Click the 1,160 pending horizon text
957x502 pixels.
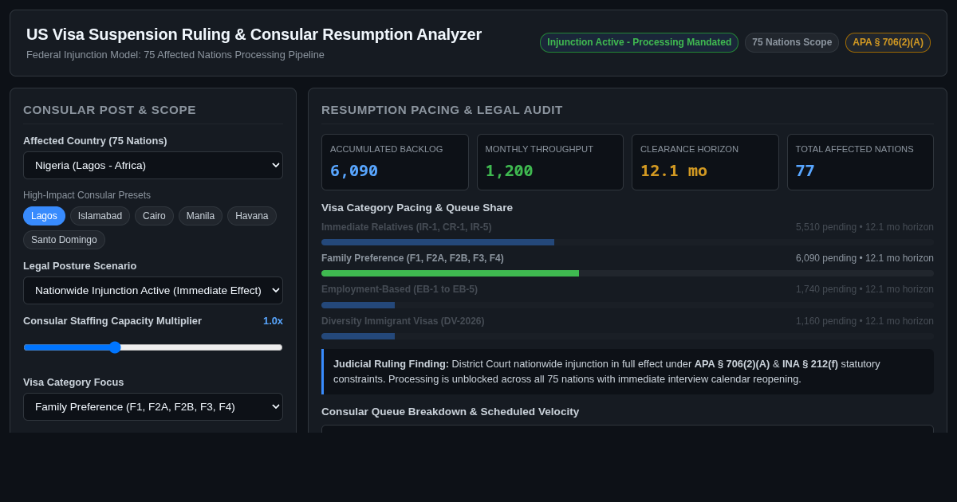tap(864, 321)
